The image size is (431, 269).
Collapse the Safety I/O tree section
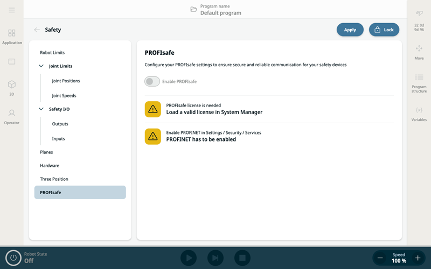pos(41,109)
